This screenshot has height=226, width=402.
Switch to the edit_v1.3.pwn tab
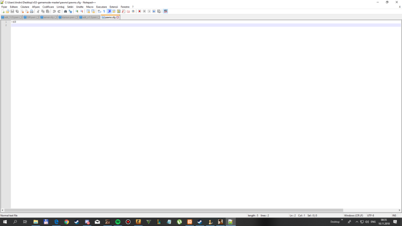coord(90,17)
